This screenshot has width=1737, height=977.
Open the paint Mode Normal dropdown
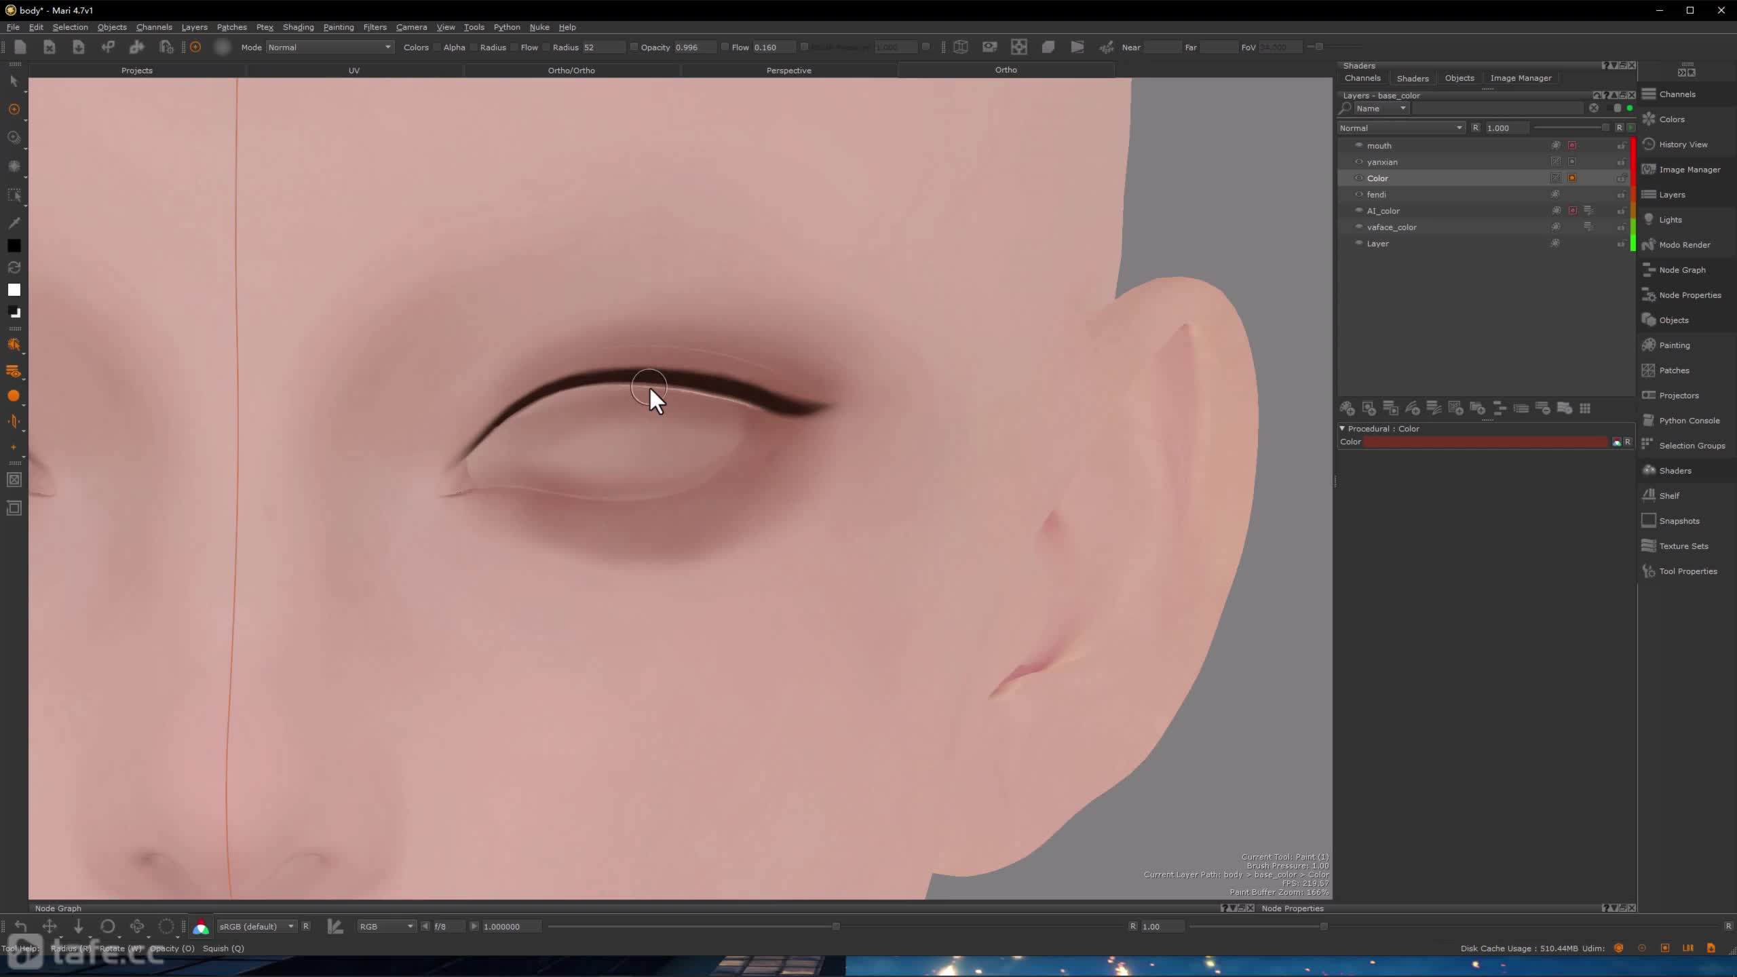point(330,47)
